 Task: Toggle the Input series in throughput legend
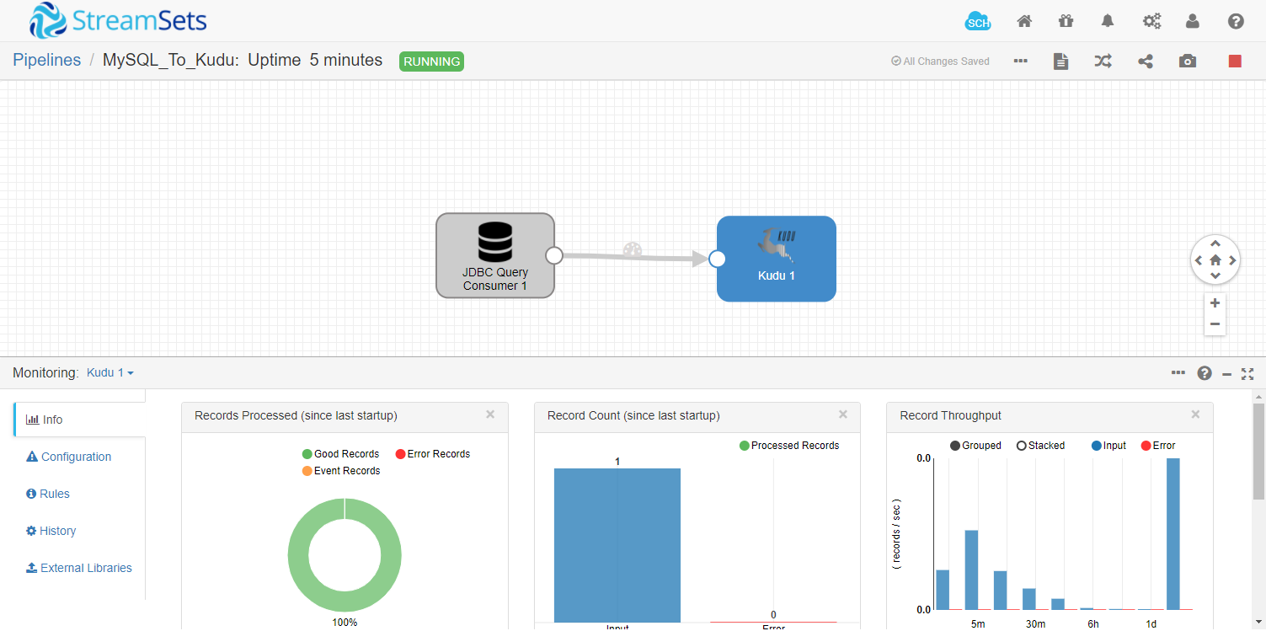pos(1108,446)
